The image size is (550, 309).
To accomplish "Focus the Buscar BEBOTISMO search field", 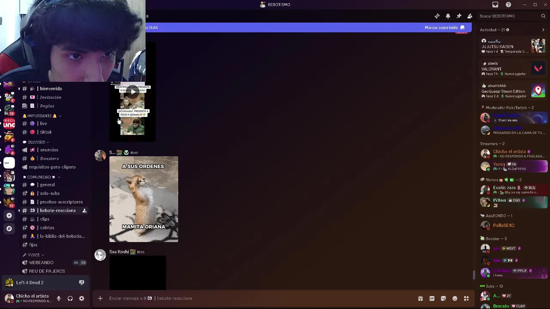I will 512,16.
